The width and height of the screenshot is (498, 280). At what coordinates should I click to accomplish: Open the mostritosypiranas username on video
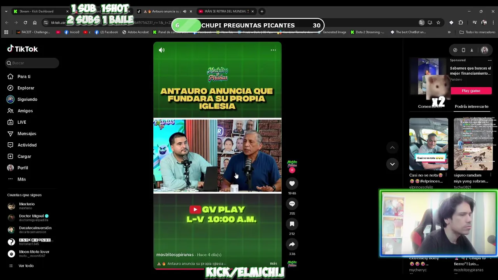click(175, 255)
